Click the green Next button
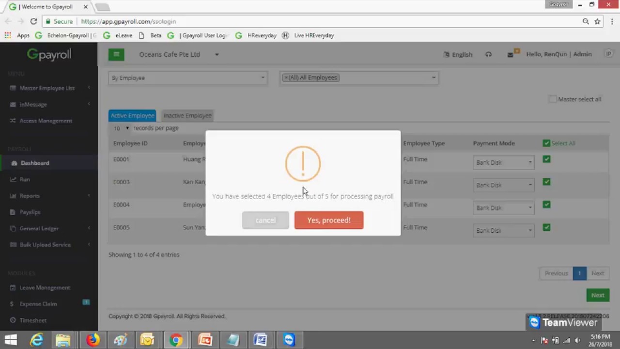620x349 pixels. pos(597,295)
